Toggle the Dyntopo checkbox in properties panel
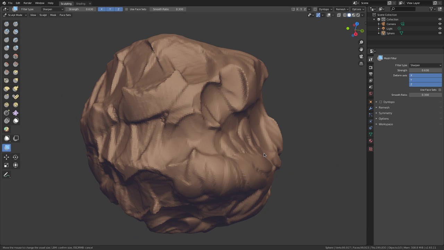Image resolution: width=444 pixels, height=250 pixels. 381,102
